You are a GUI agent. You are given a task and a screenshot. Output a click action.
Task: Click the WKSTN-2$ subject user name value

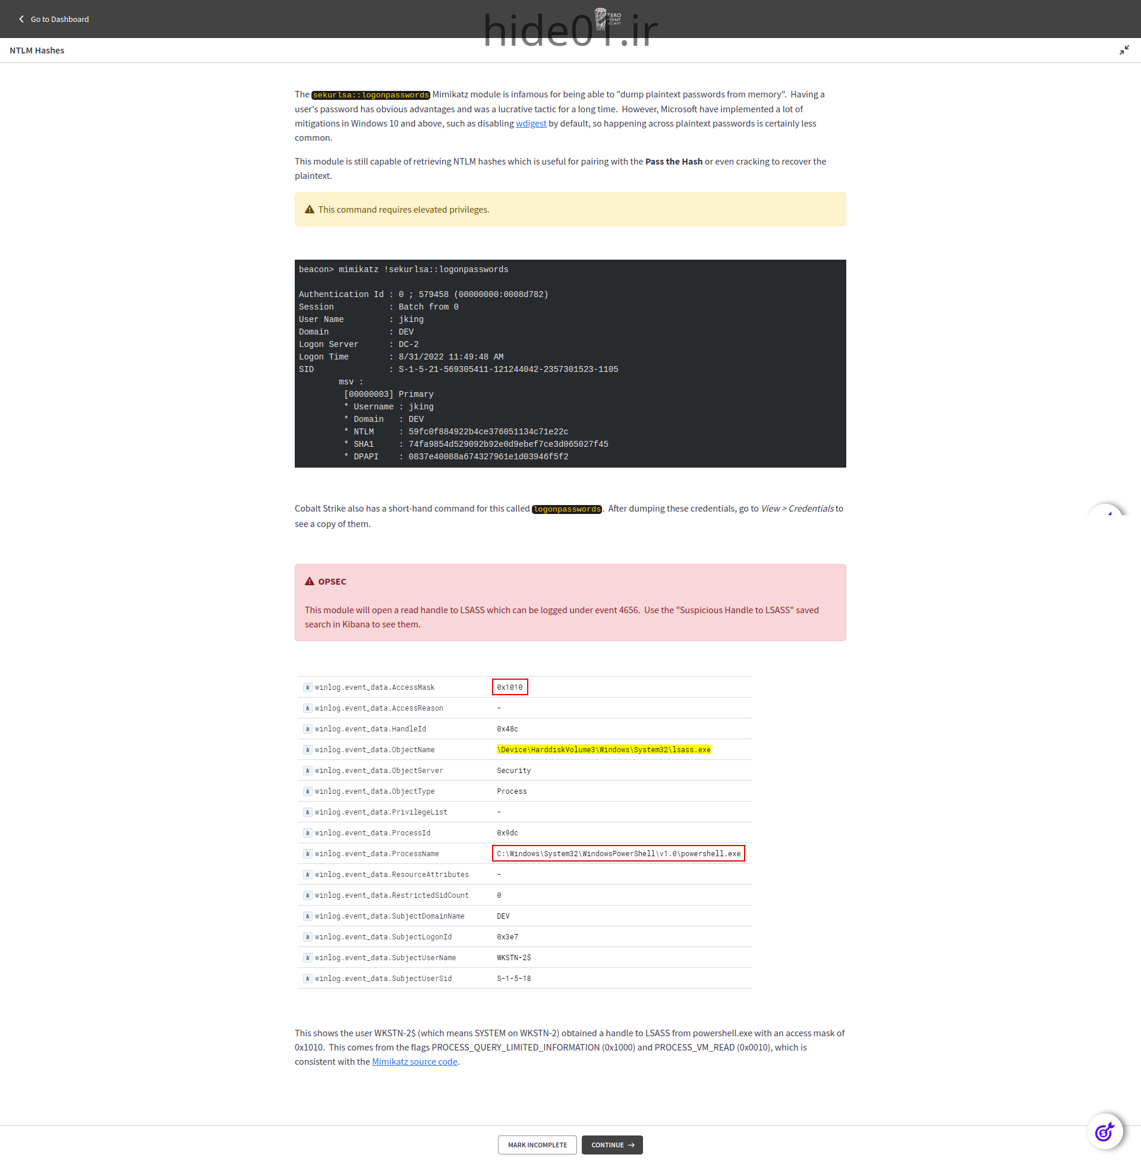[513, 957]
